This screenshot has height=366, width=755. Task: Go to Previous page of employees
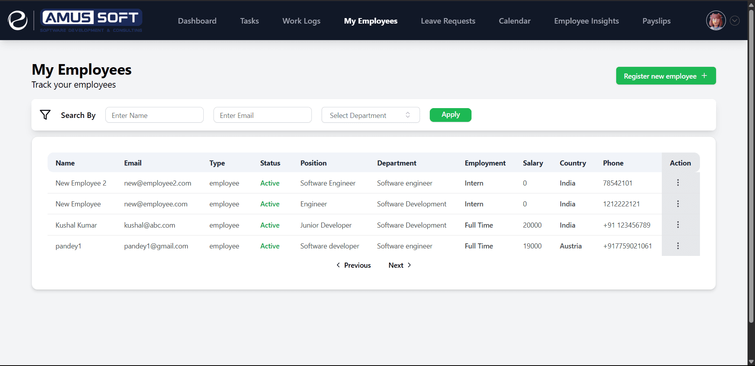point(354,265)
